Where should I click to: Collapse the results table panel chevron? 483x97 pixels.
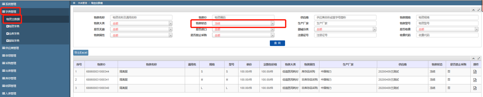click(x=473, y=58)
